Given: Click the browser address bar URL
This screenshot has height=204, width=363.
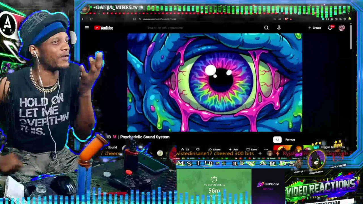Looking at the screenshot, I should pyautogui.click(x=160, y=19).
